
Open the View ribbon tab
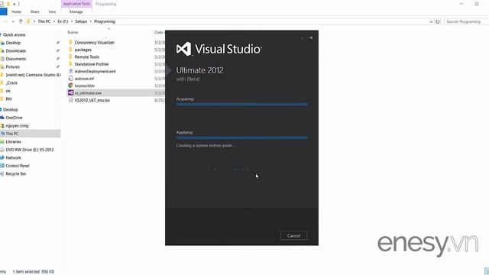(x=52, y=11)
